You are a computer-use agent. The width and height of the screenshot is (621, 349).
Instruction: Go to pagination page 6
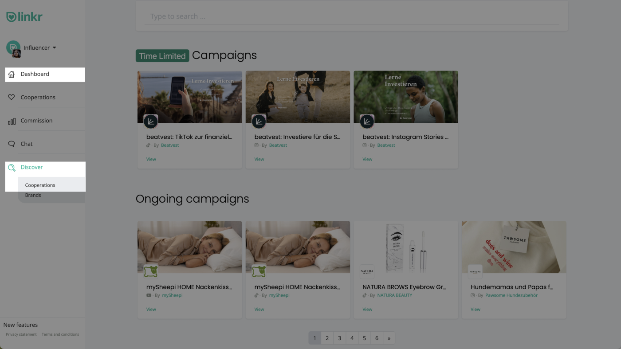377,338
